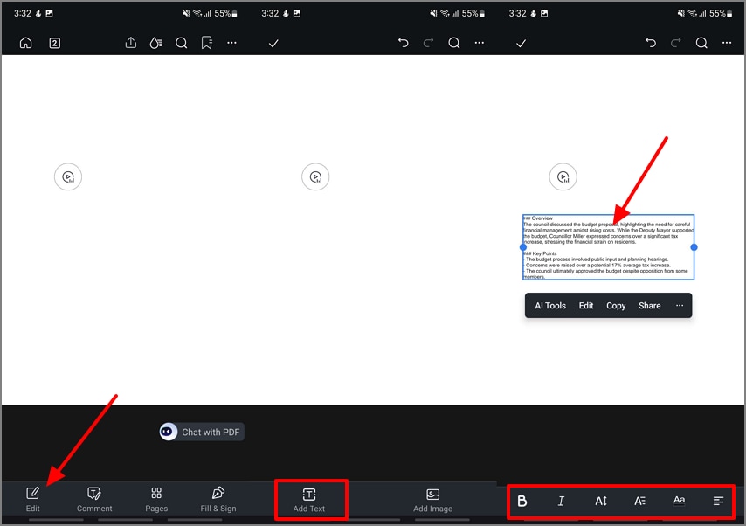Open the bookmark list icon
The width and height of the screenshot is (746, 526).
(x=206, y=43)
